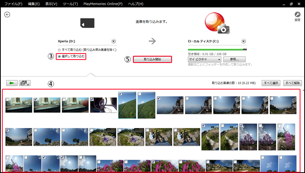
Task: Click the 取り込み開始 button
Action: tap(152, 60)
